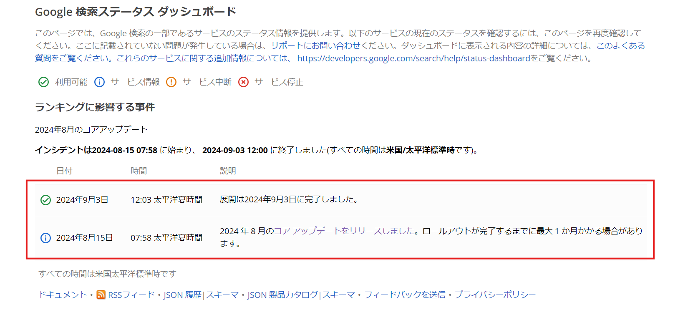693x315 pixels.
Task: Click the time cell 12:03 太平洋夏時間
Action: (166, 200)
